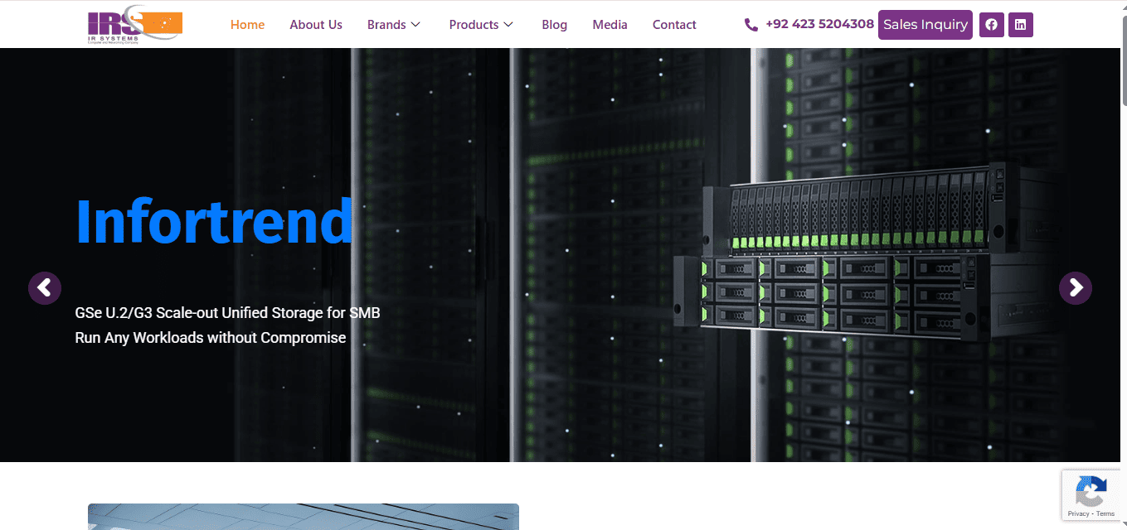The width and height of the screenshot is (1127, 530).
Task: Open the Facebook page icon
Action: coord(991,25)
